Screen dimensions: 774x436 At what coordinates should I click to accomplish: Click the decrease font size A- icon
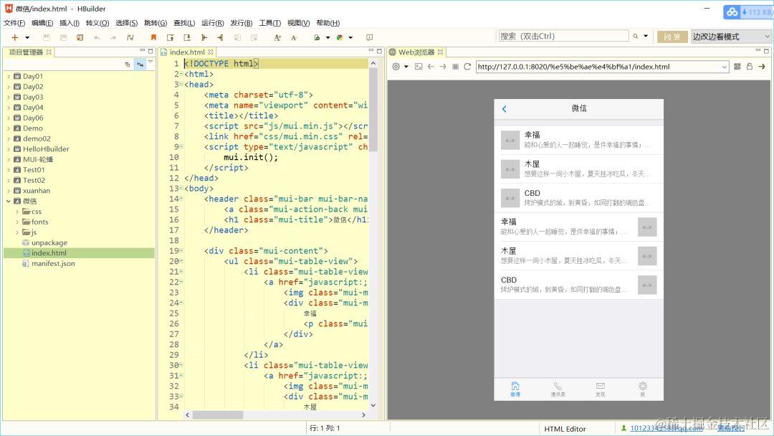295,37
